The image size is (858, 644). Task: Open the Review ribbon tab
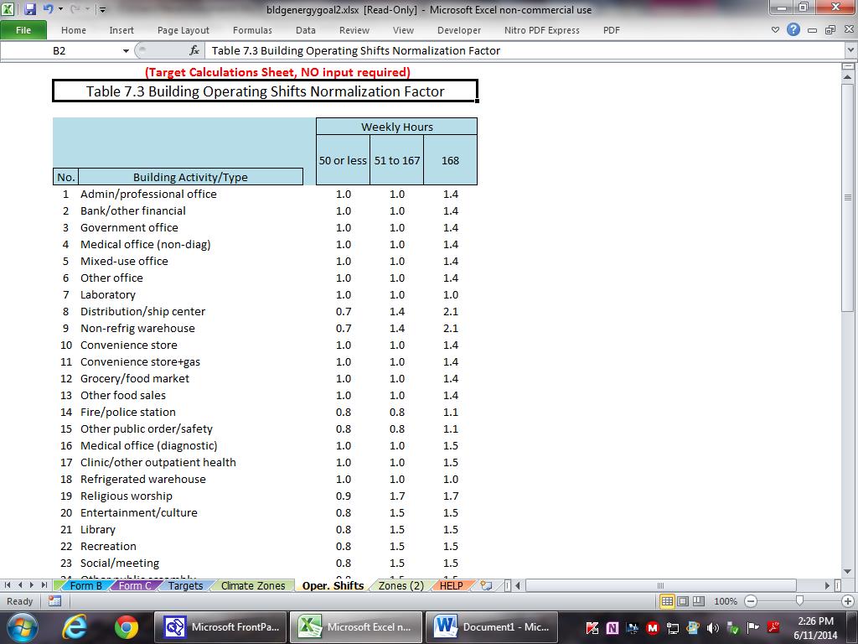point(354,30)
